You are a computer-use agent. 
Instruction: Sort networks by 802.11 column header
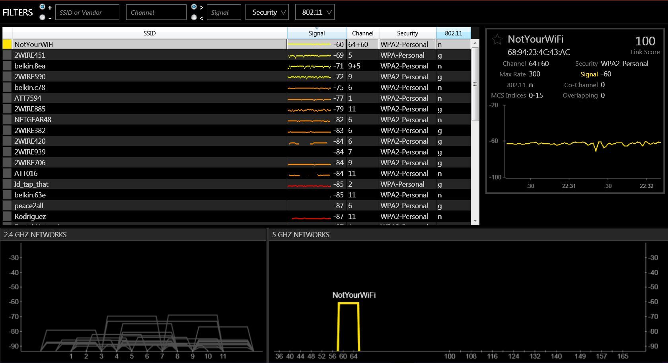[454, 33]
